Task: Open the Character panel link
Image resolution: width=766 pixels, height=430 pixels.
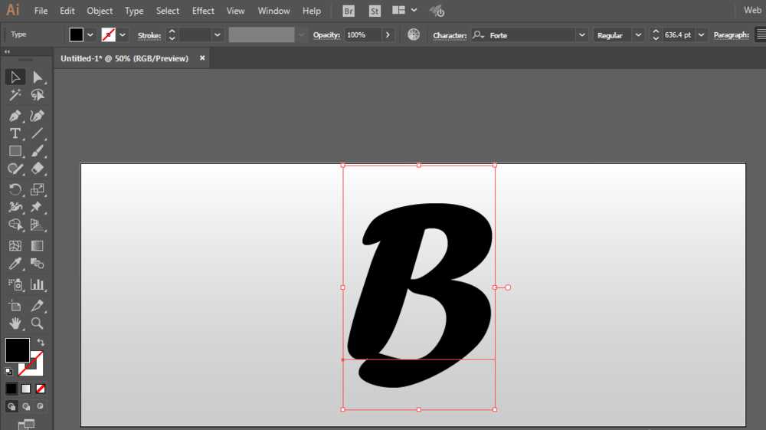Action: click(450, 35)
